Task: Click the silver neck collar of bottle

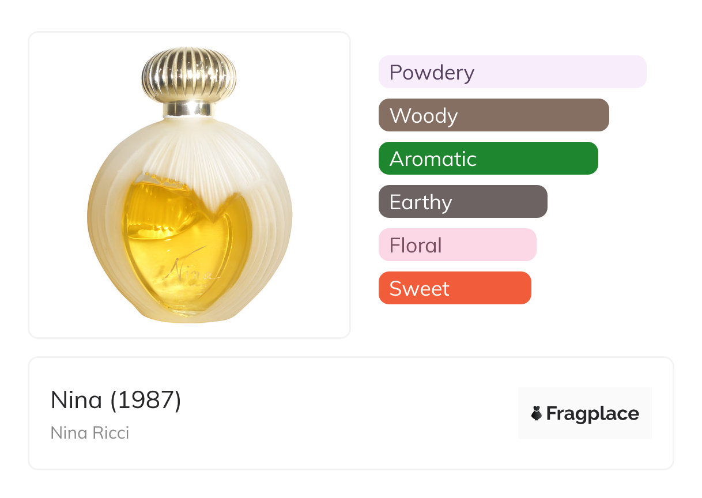Action: click(189, 110)
